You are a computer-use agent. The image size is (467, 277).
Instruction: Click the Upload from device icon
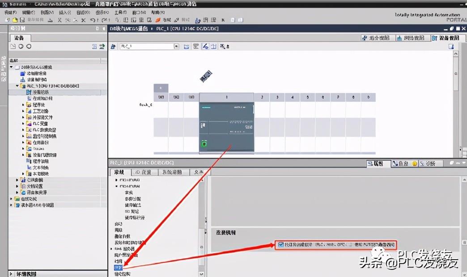[133, 20]
